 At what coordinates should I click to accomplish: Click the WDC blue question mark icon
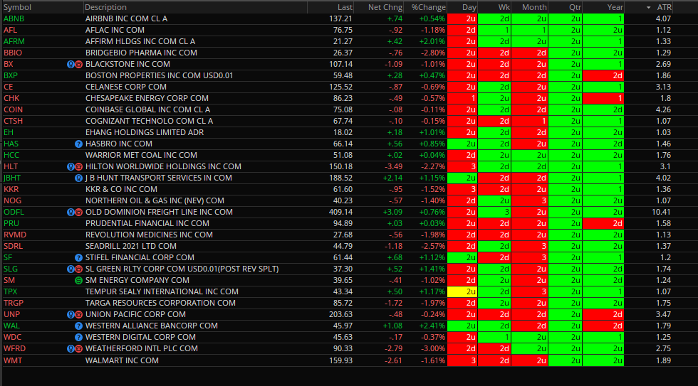pos(79,337)
